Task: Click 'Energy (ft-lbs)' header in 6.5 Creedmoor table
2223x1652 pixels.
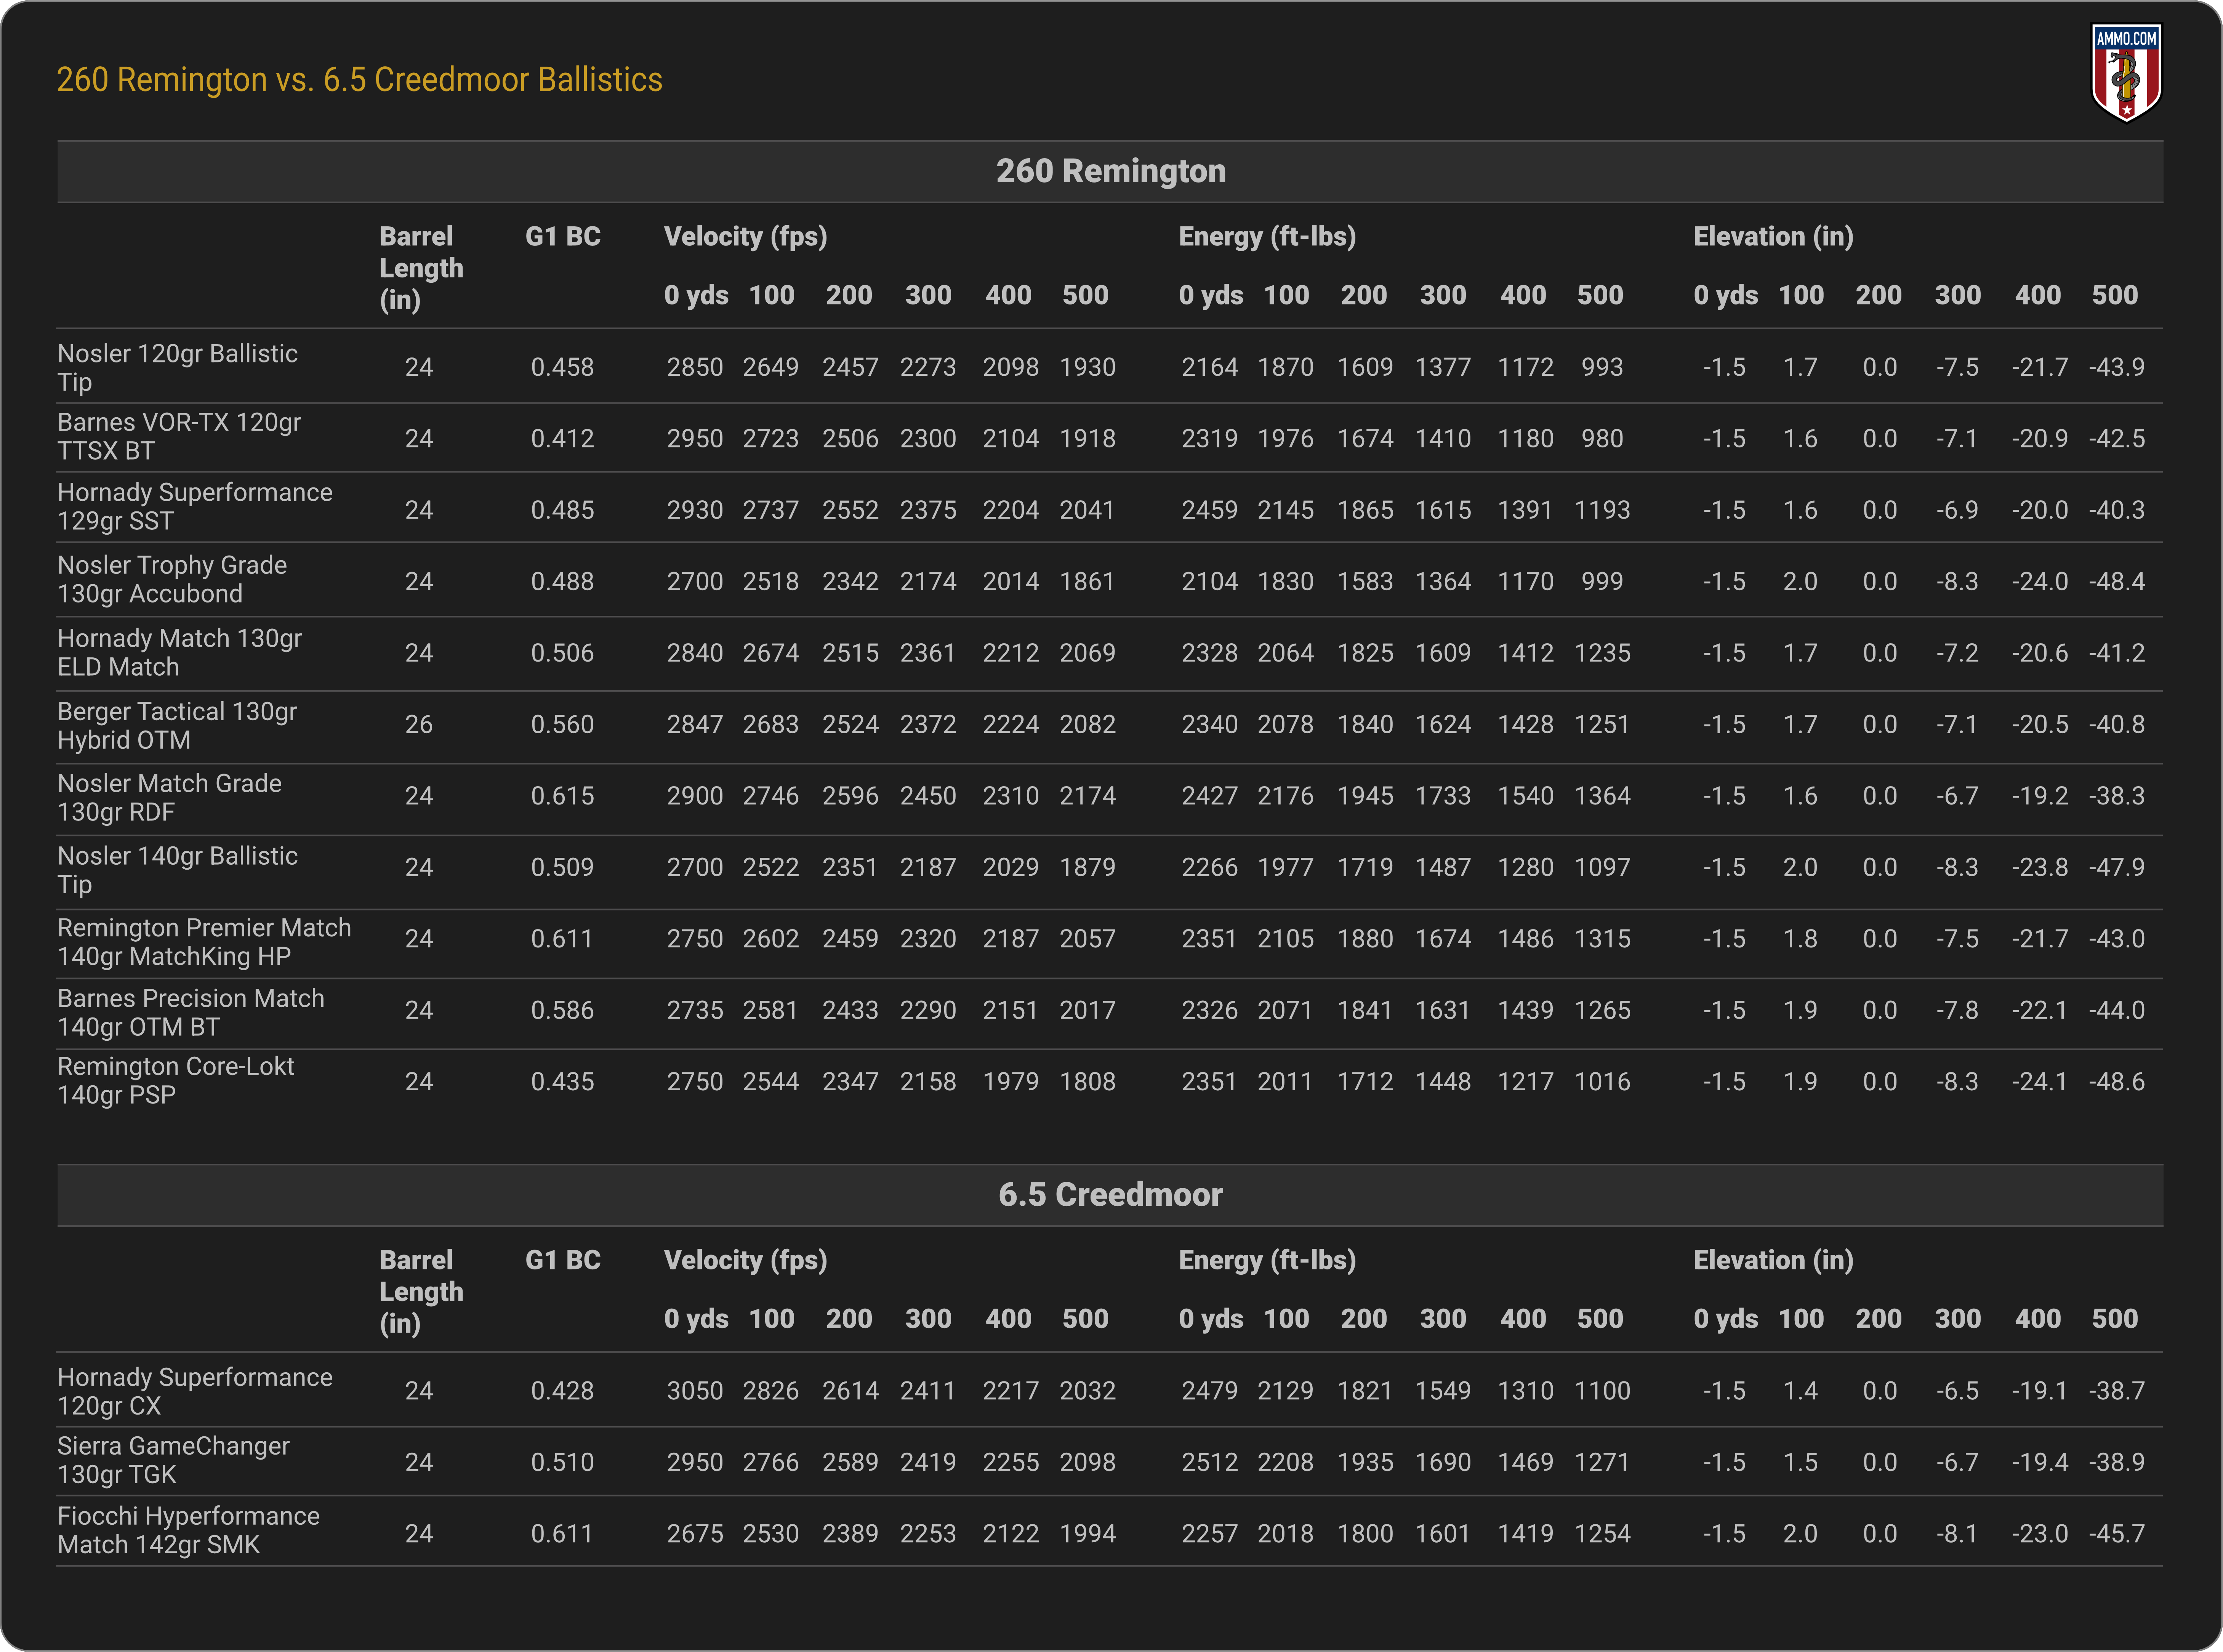Action: [x=1267, y=1261]
